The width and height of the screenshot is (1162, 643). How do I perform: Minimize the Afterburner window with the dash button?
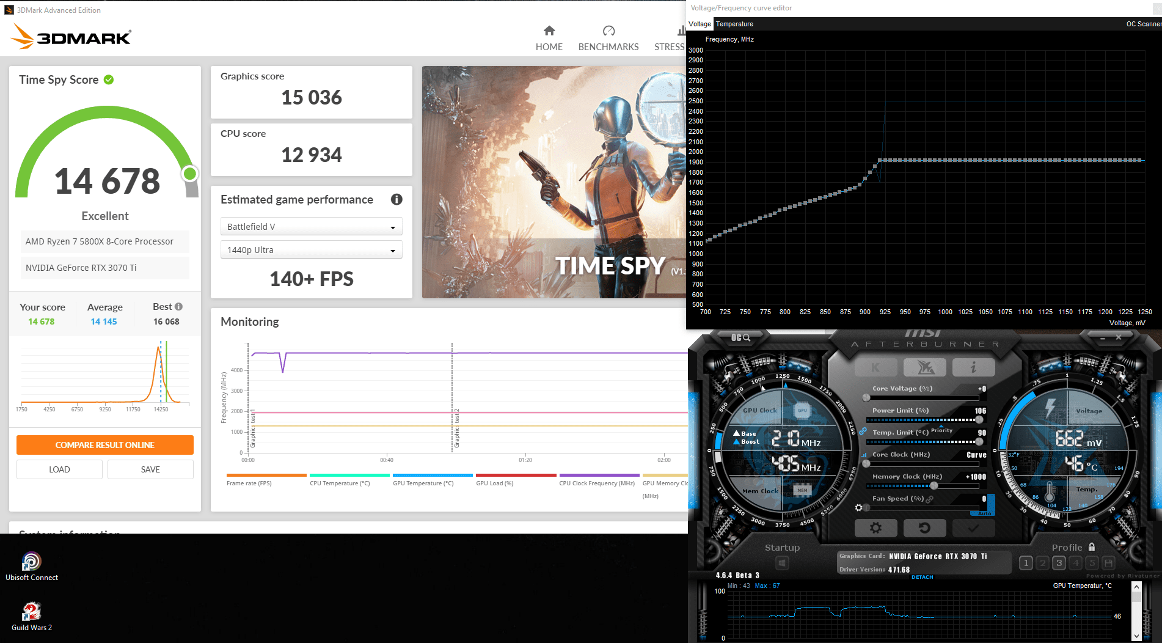[1103, 337]
